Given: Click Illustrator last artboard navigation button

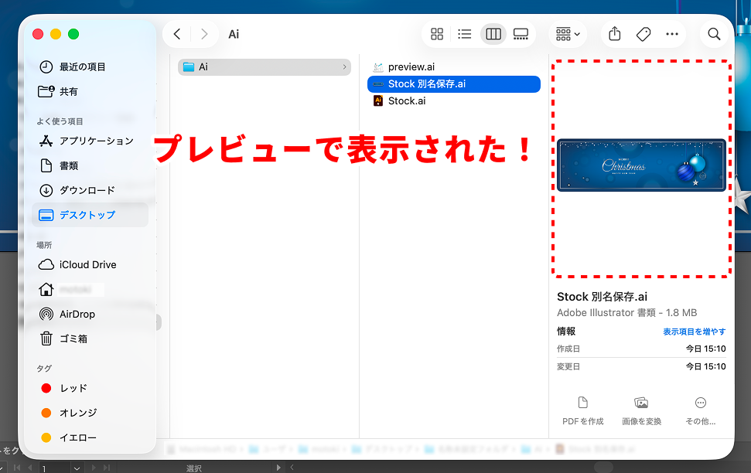Looking at the screenshot, I should pos(107,468).
